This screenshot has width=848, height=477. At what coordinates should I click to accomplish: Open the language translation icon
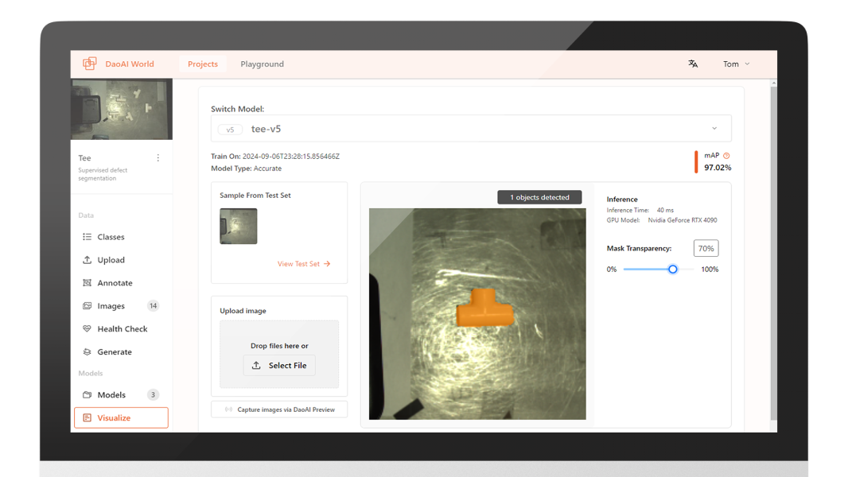coord(693,64)
